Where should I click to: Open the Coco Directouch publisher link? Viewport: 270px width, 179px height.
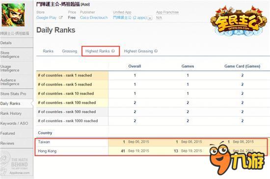coord(94,18)
